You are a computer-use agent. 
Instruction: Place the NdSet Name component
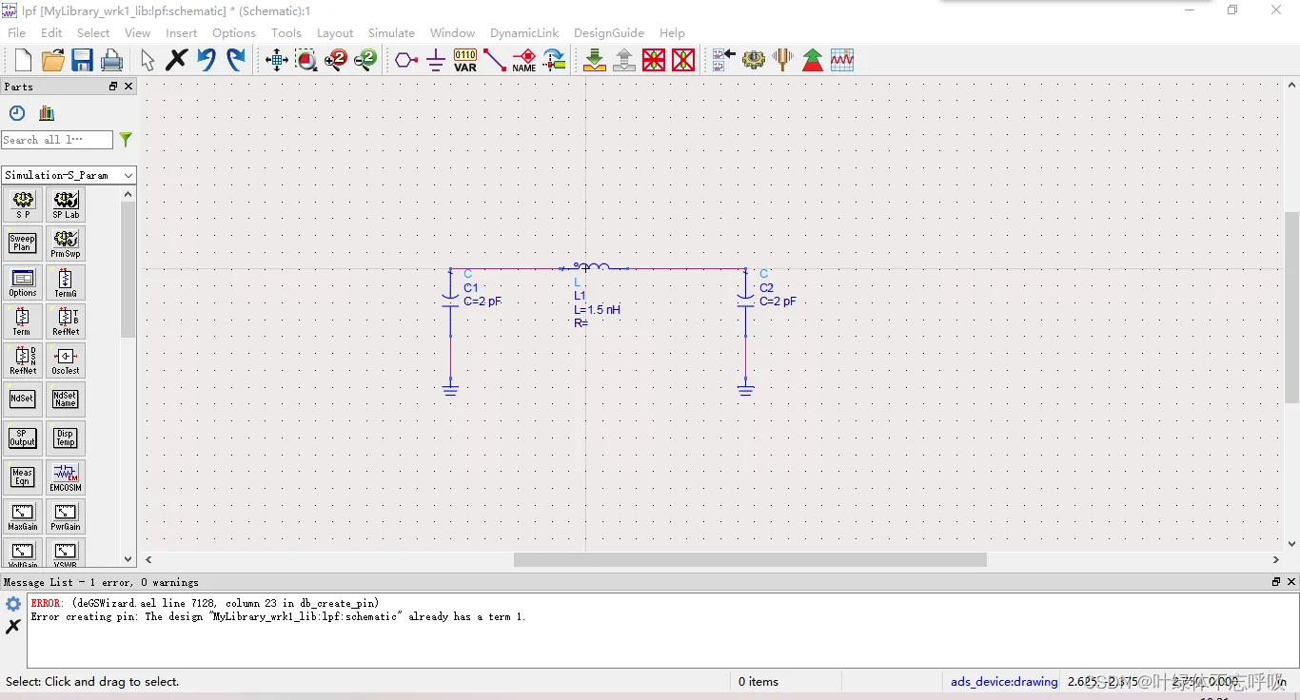coord(66,399)
